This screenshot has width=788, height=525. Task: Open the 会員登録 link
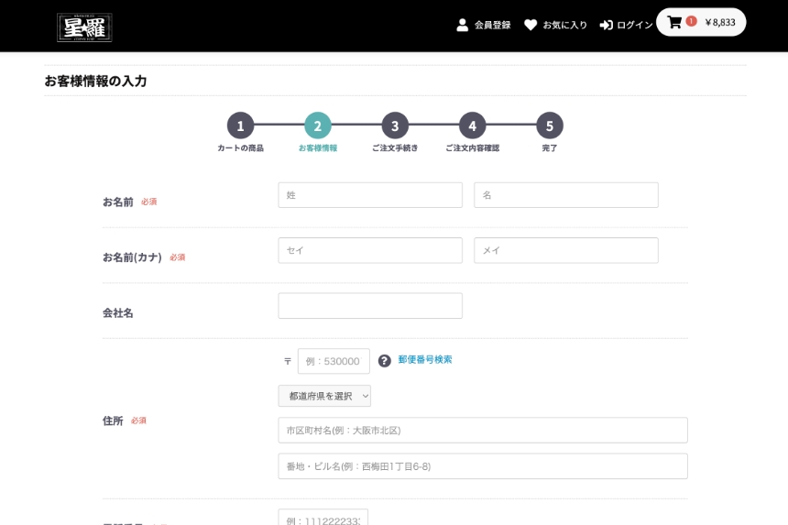492,25
